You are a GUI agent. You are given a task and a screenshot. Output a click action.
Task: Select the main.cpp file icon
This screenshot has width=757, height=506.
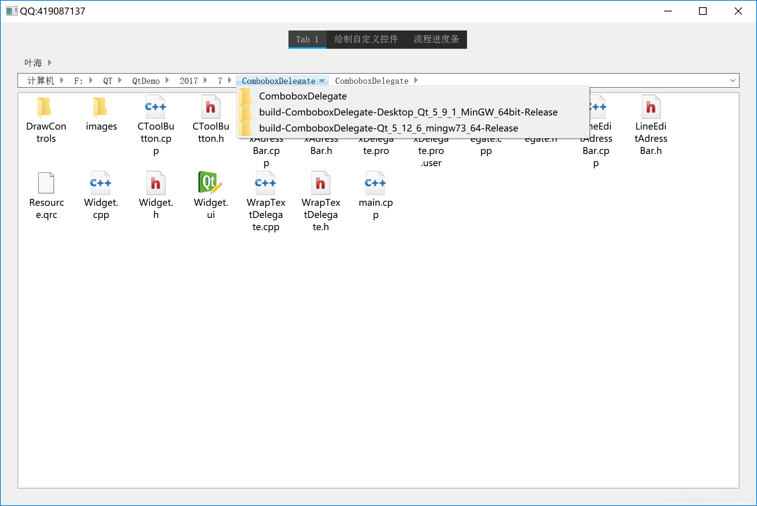(x=375, y=183)
